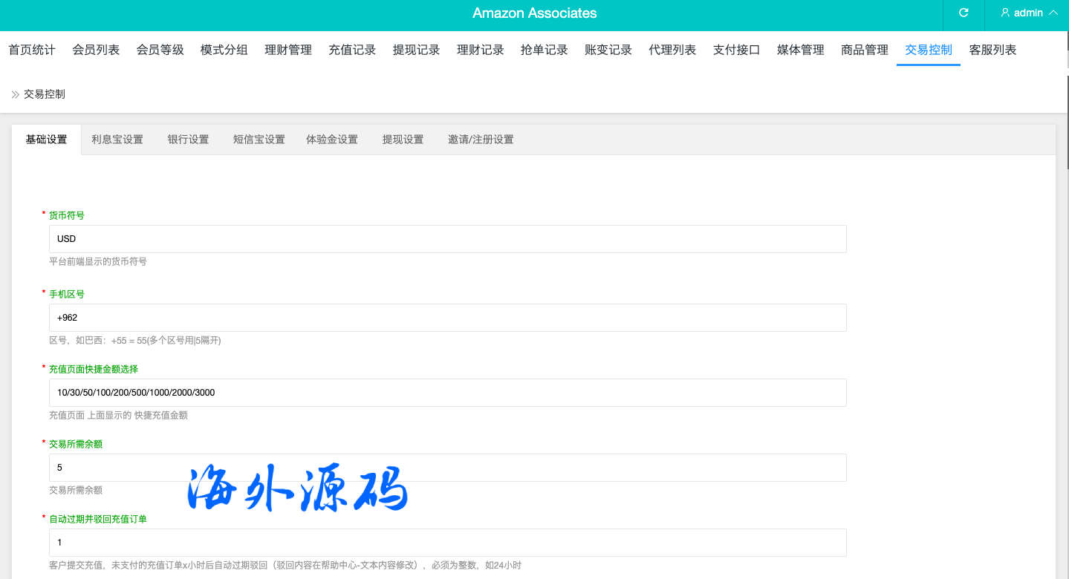Click the breadcrumb double-chevron icon
Screen dimensions: 1069x579
[x=15, y=94]
